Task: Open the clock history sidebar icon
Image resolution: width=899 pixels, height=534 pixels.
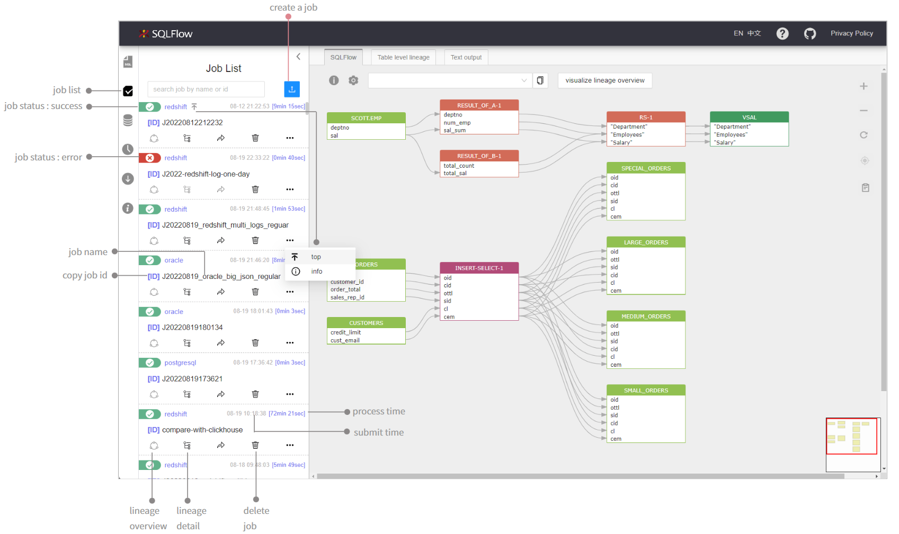Action: click(x=128, y=149)
